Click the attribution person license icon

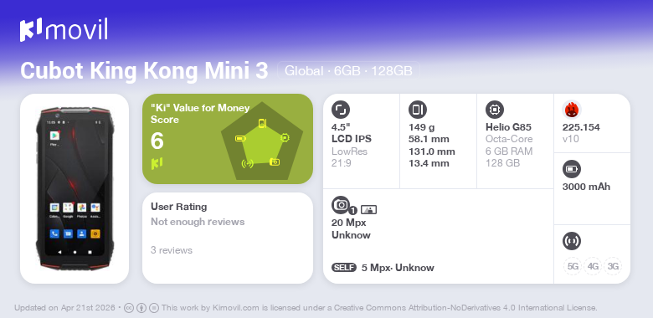coord(141,308)
